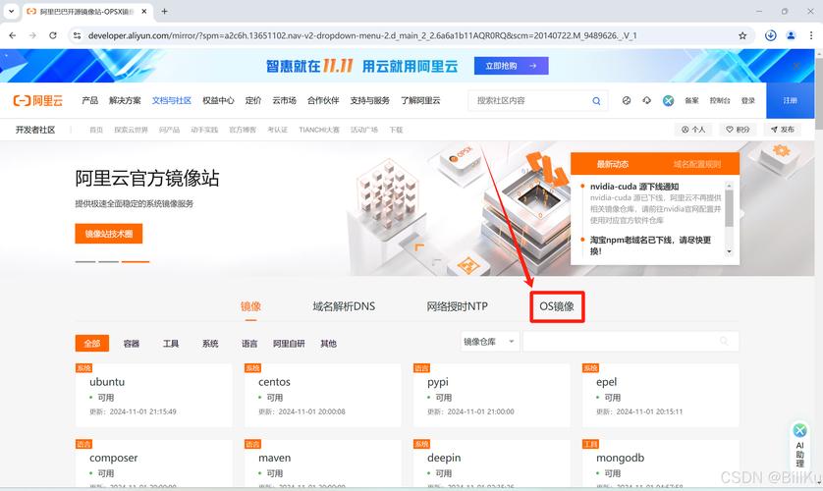Filter mirrors by 其他

328,343
